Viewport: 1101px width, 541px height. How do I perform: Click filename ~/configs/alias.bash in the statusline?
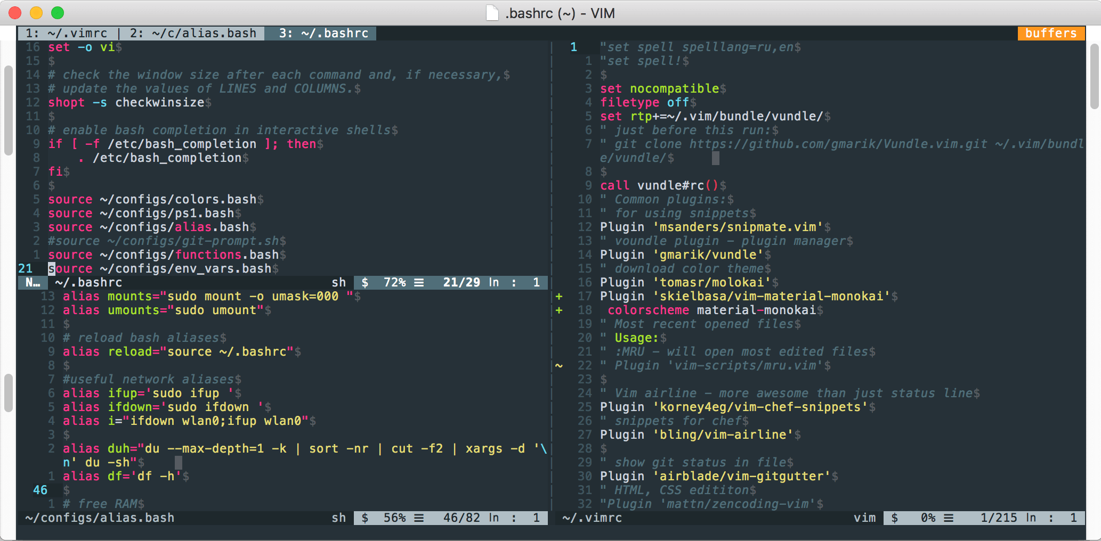click(x=99, y=517)
